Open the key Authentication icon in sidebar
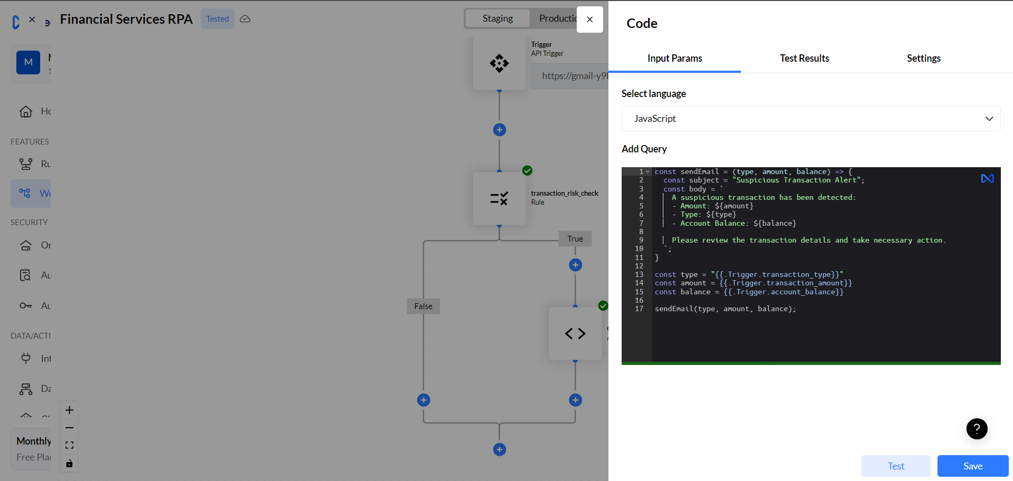Viewport: 1013px width, 481px height. pyautogui.click(x=26, y=306)
